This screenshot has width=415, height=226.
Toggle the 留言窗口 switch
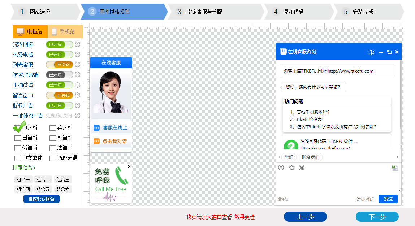point(60,95)
